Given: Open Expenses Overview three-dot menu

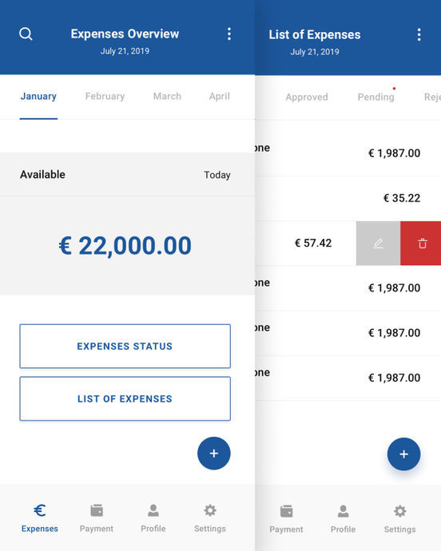Looking at the screenshot, I should tap(229, 34).
